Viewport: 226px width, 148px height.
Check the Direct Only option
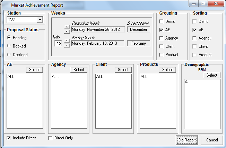tap(51, 138)
